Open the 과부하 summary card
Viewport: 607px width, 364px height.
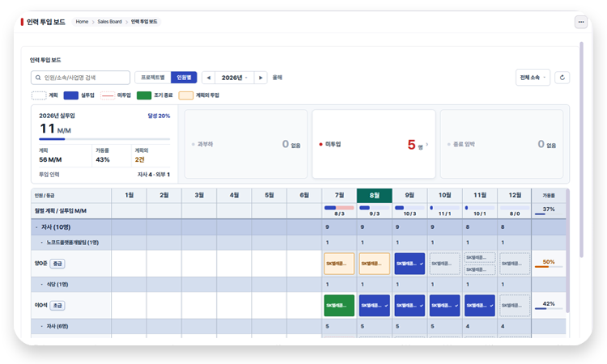click(246, 144)
